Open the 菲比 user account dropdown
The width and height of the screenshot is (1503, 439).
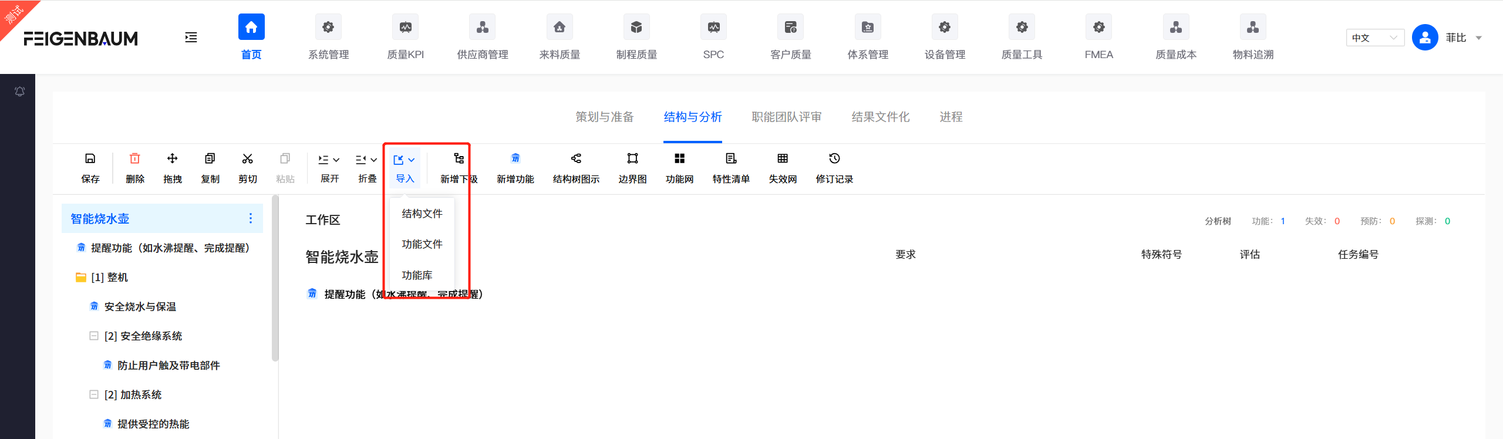coord(1464,38)
